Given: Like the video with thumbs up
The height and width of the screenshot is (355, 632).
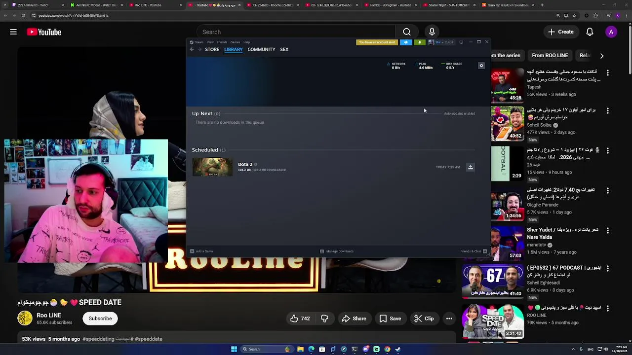Looking at the screenshot, I should coord(299,319).
